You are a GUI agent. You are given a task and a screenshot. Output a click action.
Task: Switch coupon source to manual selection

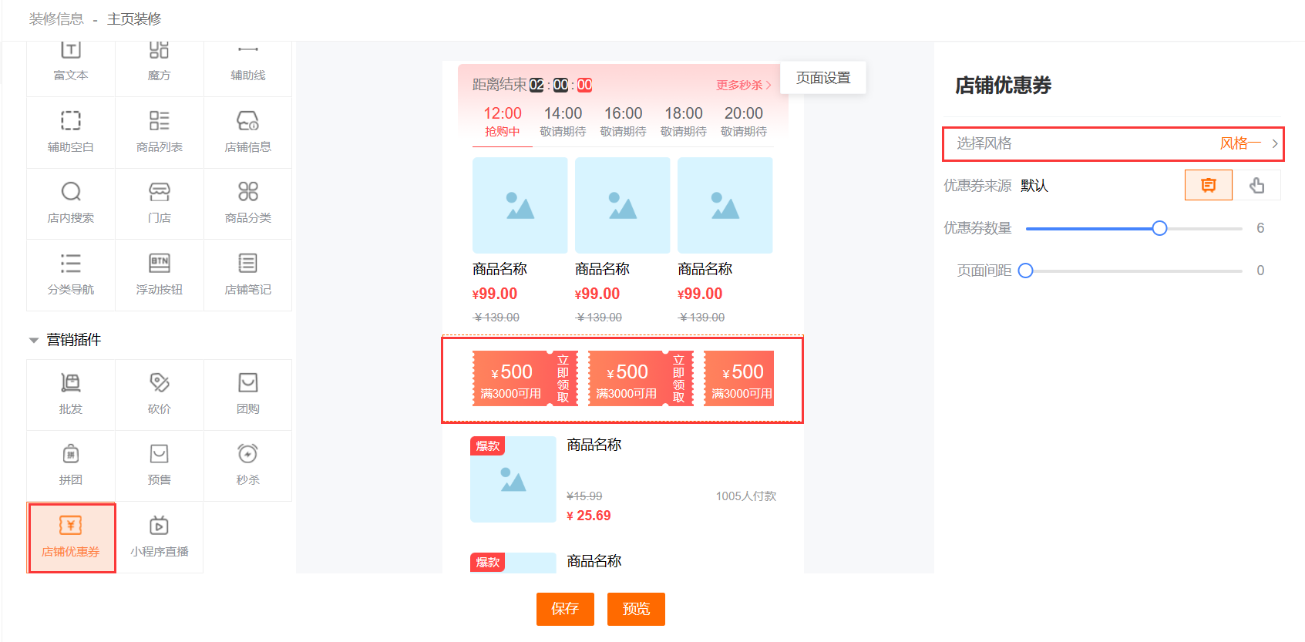(x=1256, y=186)
